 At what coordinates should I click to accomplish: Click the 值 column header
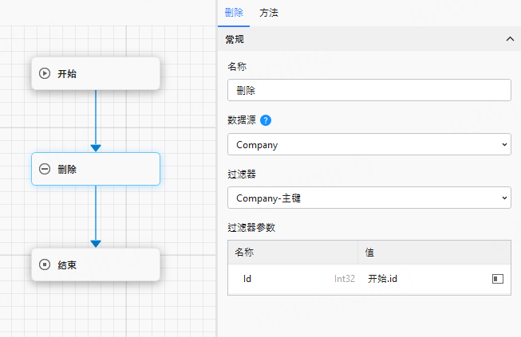(370, 252)
